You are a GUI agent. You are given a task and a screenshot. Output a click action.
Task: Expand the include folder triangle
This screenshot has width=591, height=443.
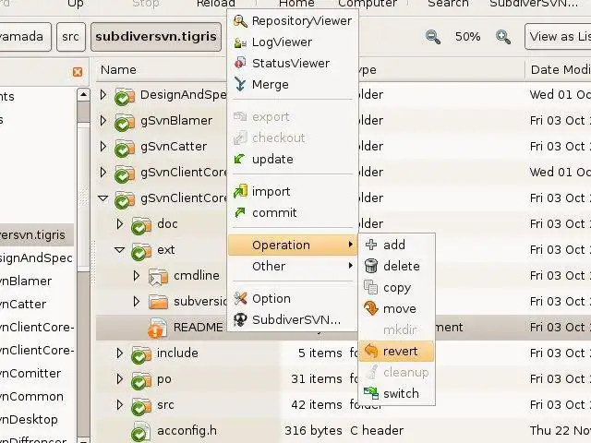click(x=119, y=353)
